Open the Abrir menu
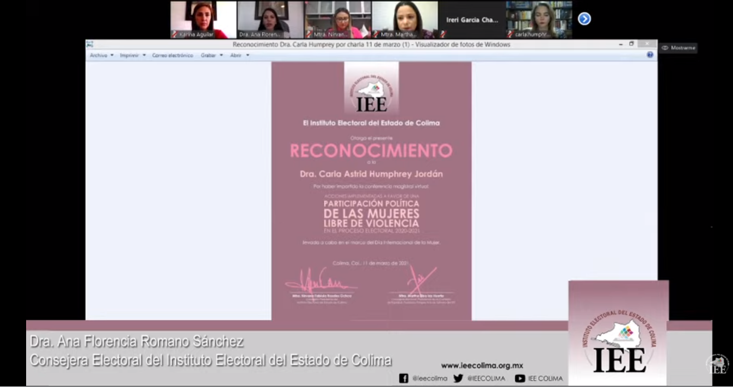Viewport: 733px width, 387px height. click(239, 55)
